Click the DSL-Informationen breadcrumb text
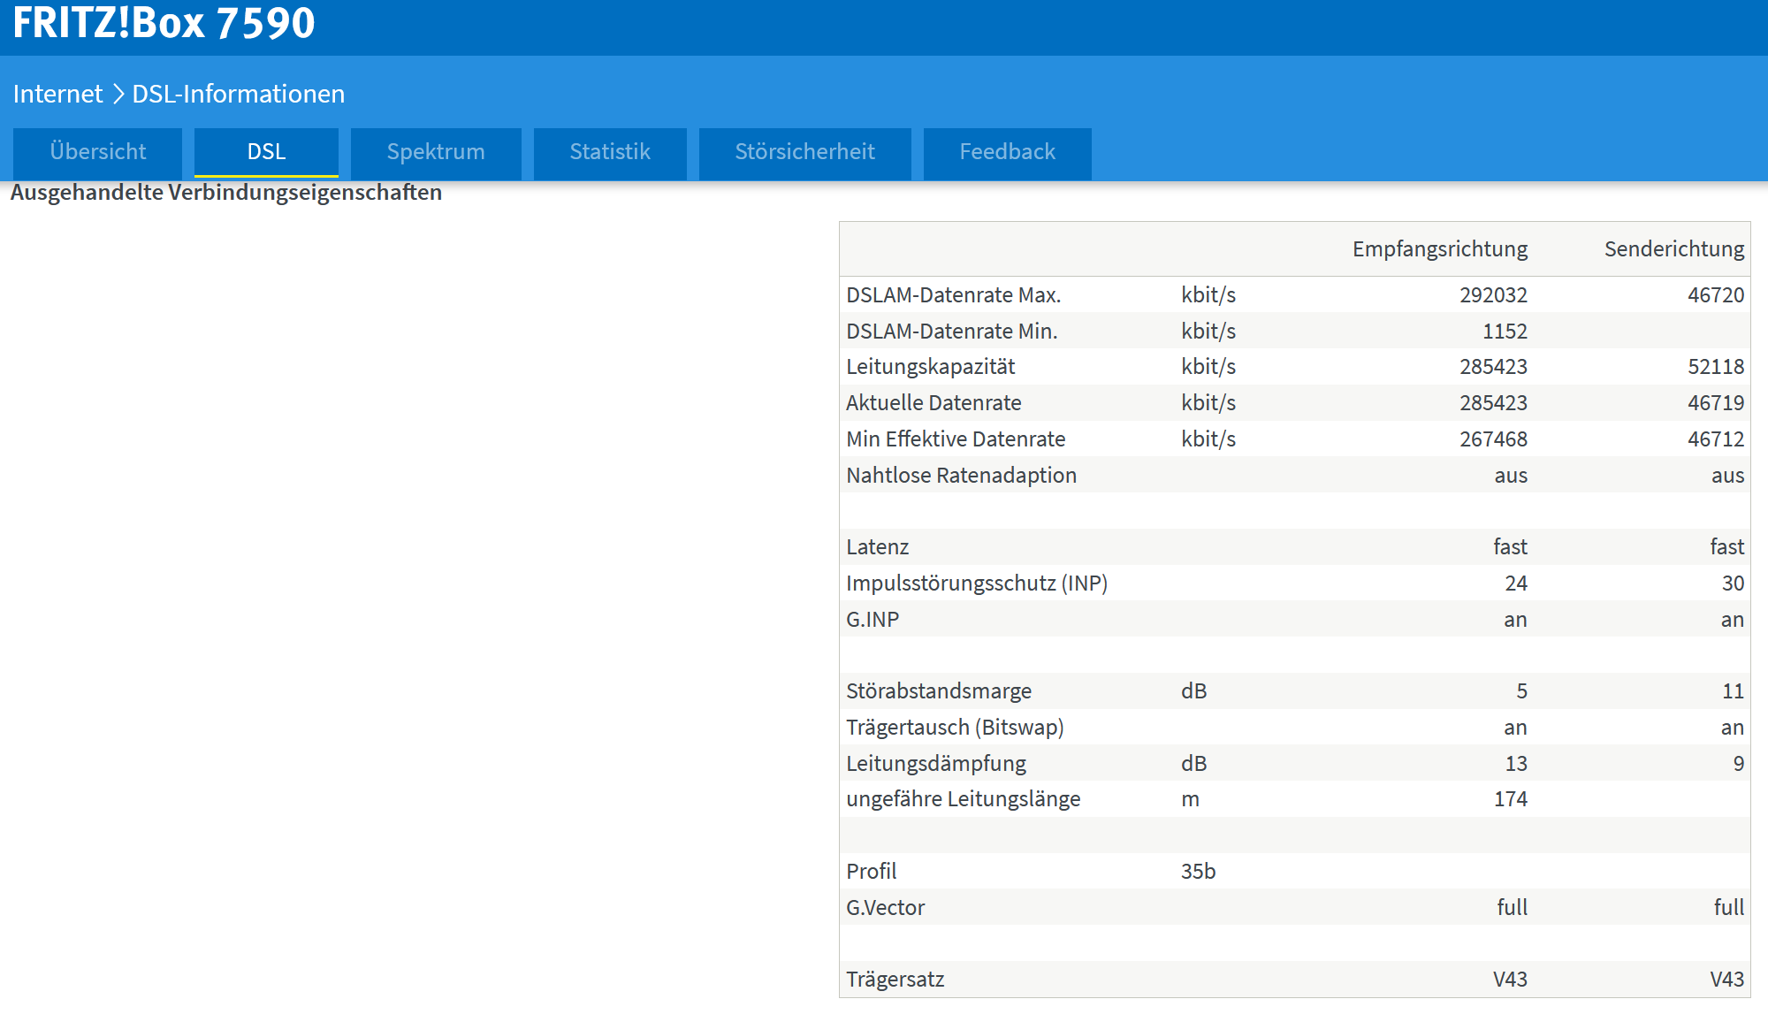 tap(238, 94)
